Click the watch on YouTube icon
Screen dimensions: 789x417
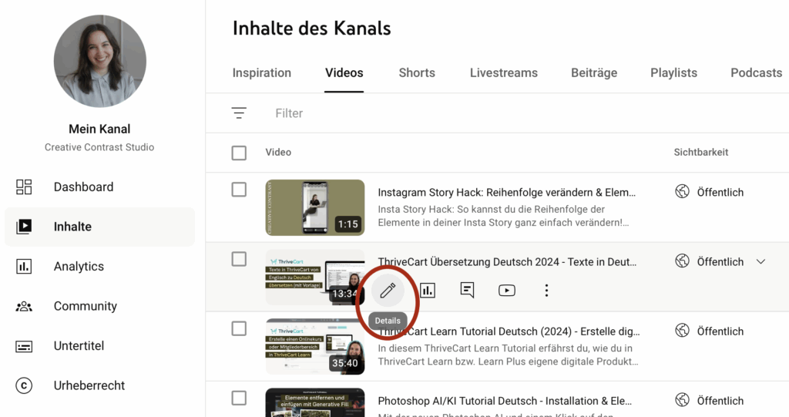[x=507, y=291]
